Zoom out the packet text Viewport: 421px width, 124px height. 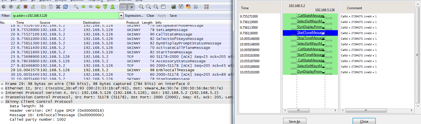click(148, 6)
